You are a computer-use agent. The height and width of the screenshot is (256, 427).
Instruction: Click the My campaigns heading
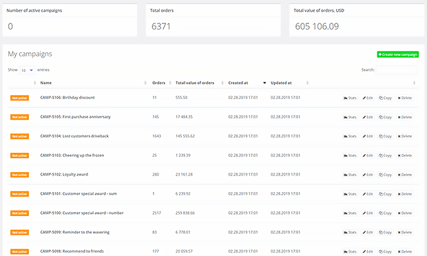pyautogui.click(x=30, y=54)
